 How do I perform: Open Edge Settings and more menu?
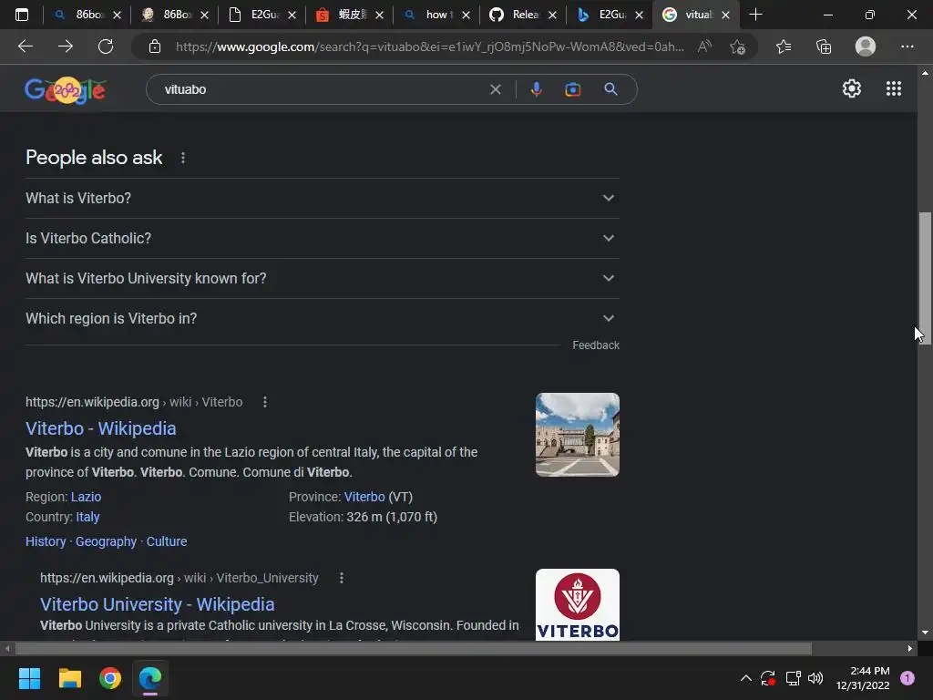point(907,46)
